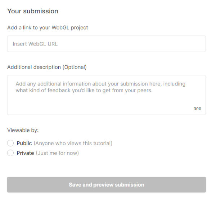Click the "Your submission" heading
The width and height of the screenshot is (216, 197).
(33, 11)
